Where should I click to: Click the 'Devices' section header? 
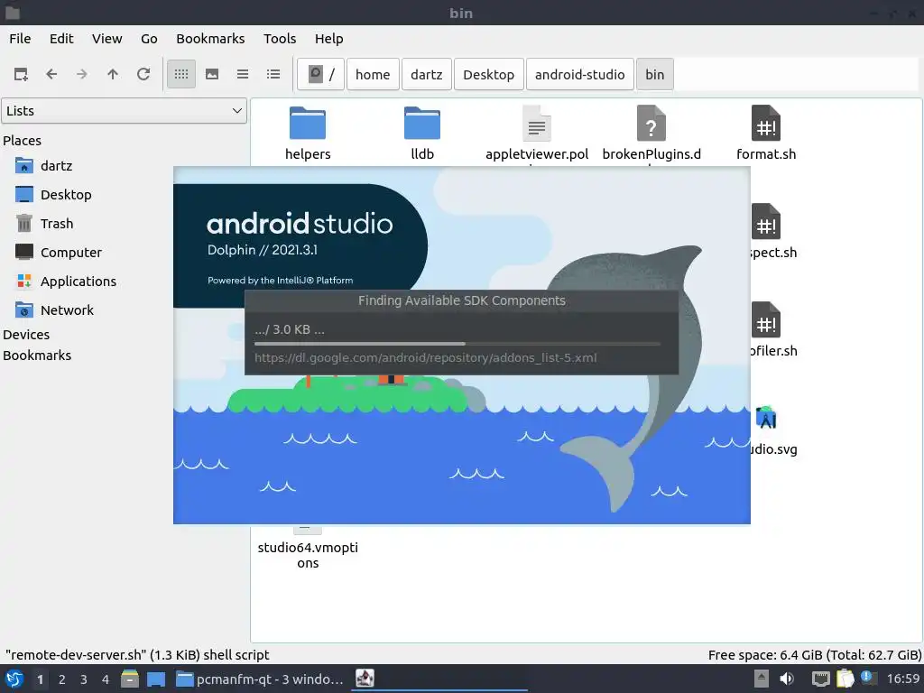coord(26,335)
